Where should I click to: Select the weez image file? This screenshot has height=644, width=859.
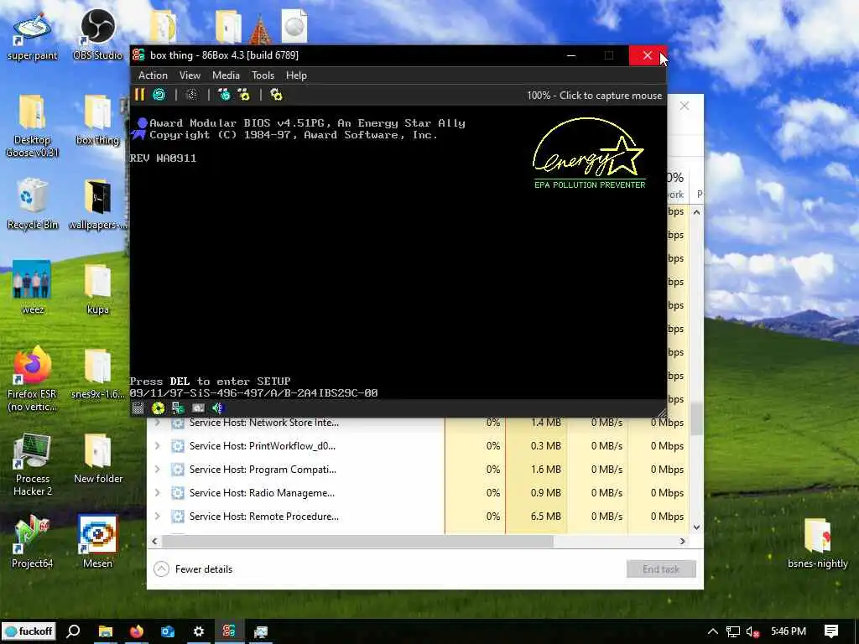coord(33,288)
